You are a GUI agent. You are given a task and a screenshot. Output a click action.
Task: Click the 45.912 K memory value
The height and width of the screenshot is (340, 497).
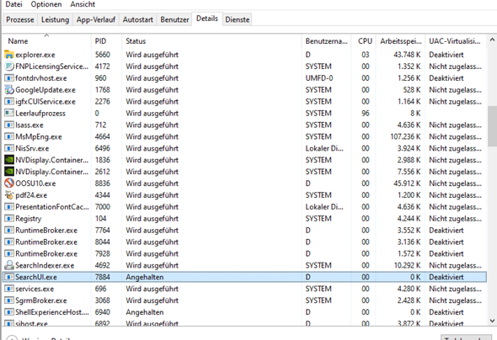[x=407, y=183]
